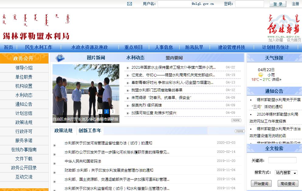The width and height of the screenshot is (302, 191).
Task: Select the 水利动态 news tab
Action: coord(135,58)
